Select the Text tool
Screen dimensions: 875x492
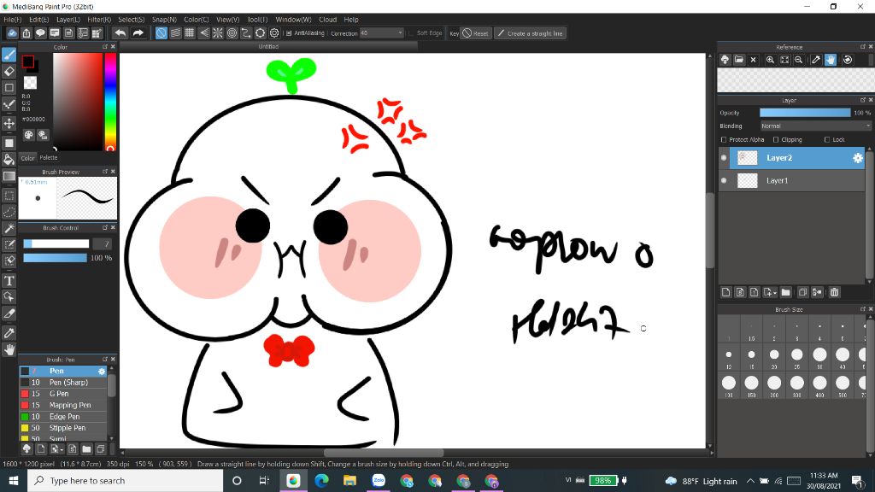tap(9, 280)
